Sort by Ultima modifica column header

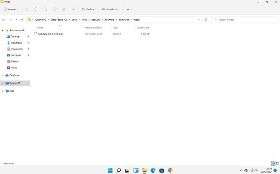[x=93, y=28]
